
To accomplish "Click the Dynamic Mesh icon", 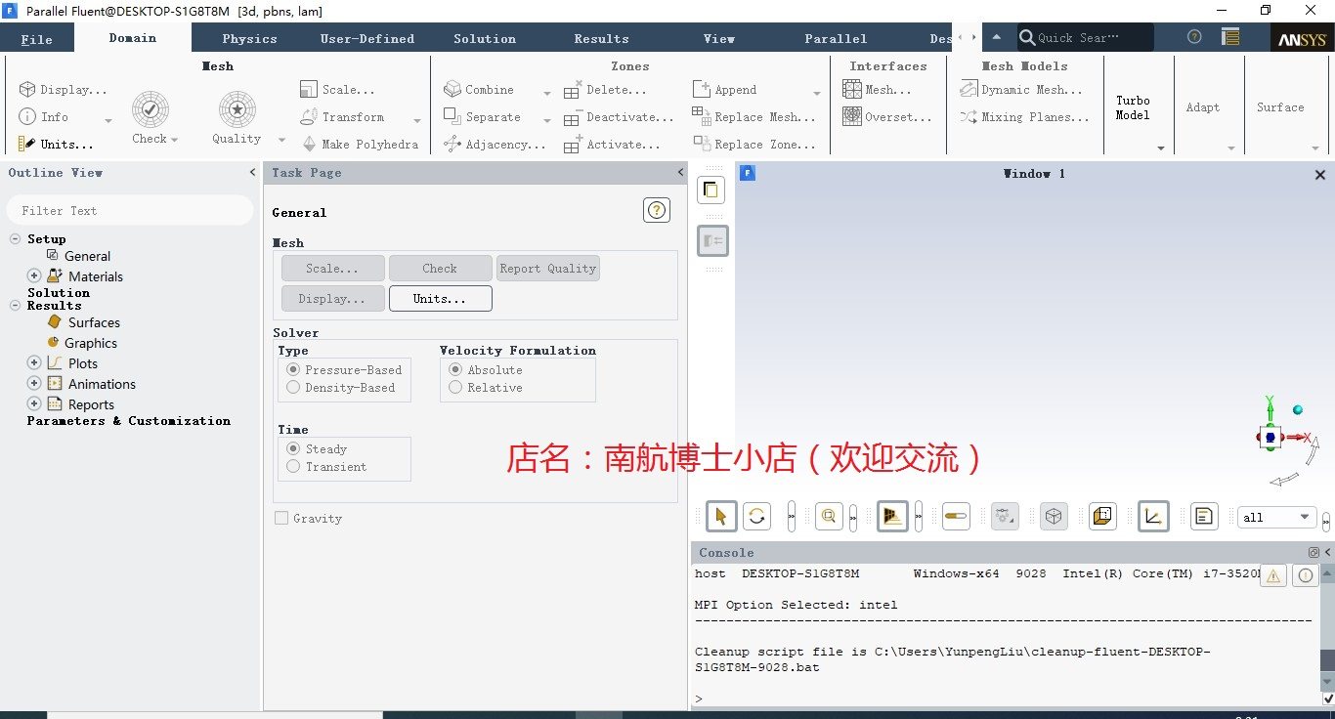I will (969, 90).
